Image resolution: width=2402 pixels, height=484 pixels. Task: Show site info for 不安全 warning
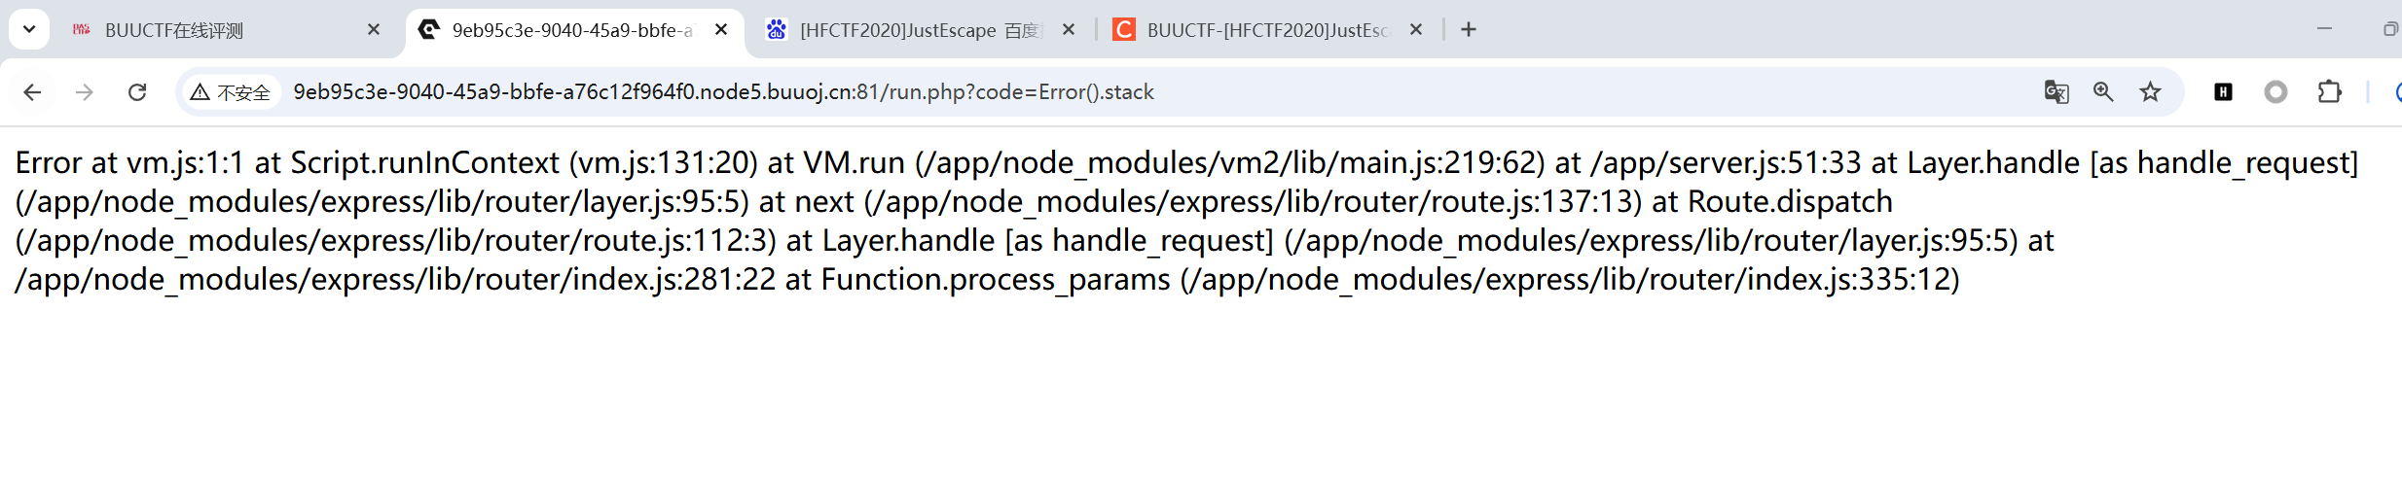pos(231,92)
